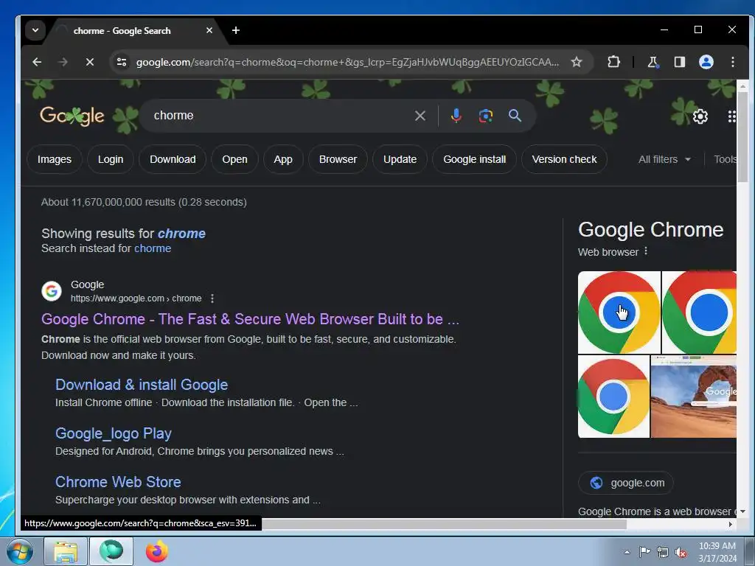The height and width of the screenshot is (566, 755).
Task: Open taskbar clock showing 10:39 AM
Action: 717,552
